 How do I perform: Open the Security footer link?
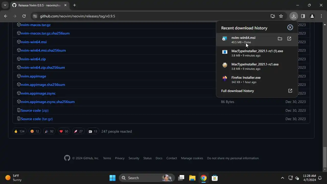click(x=134, y=158)
